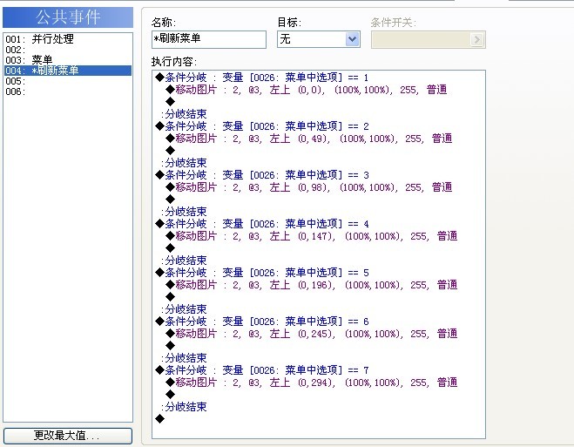The height and width of the screenshot is (447, 574).
Task: Select common event 004: *刷新菜单
Action: coord(68,71)
